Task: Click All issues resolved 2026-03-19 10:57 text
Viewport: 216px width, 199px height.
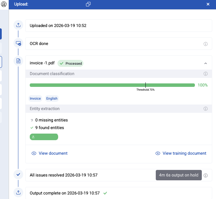Action: point(64,175)
